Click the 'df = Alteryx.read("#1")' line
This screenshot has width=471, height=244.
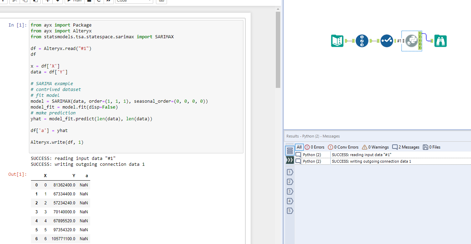[x=61, y=49]
